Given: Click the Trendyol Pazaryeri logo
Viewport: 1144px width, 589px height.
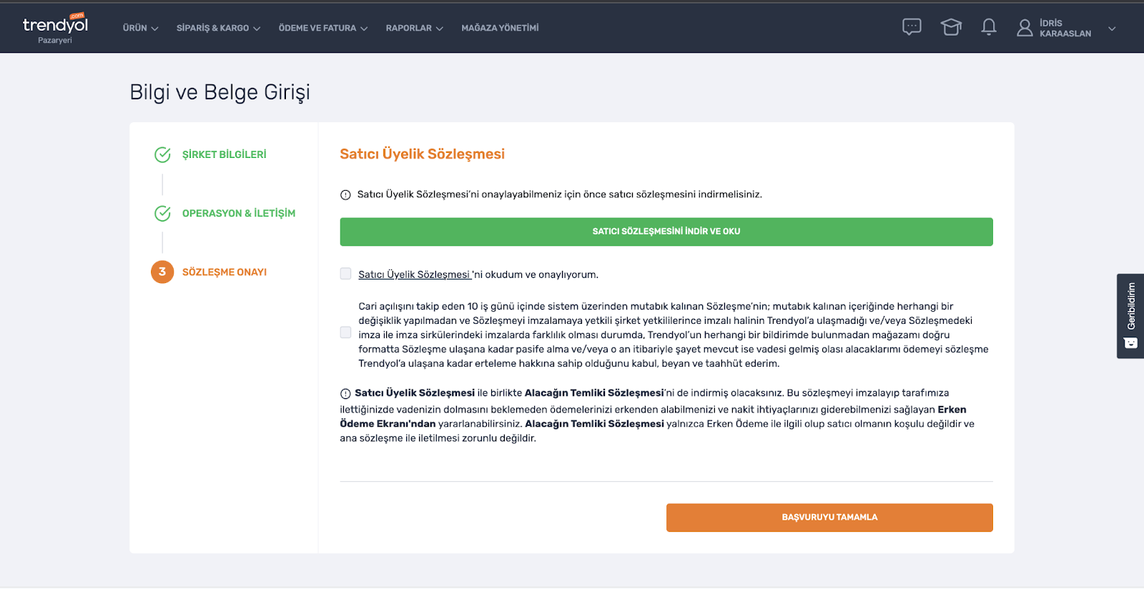Looking at the screenshot, I should pyautogui.click(x=55, y=28).
